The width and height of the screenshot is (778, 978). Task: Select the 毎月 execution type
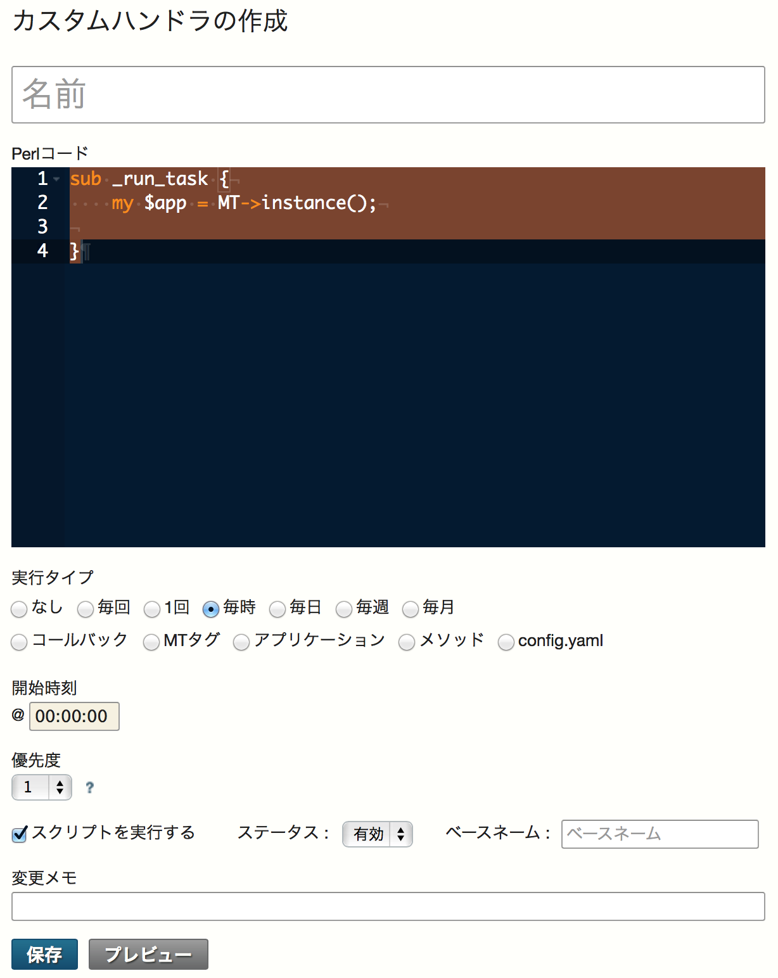pyautogui.click(x=411, y=609)
